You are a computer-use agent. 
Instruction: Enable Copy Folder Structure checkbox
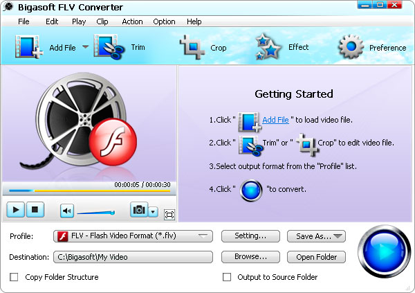[x=14, y=277]
